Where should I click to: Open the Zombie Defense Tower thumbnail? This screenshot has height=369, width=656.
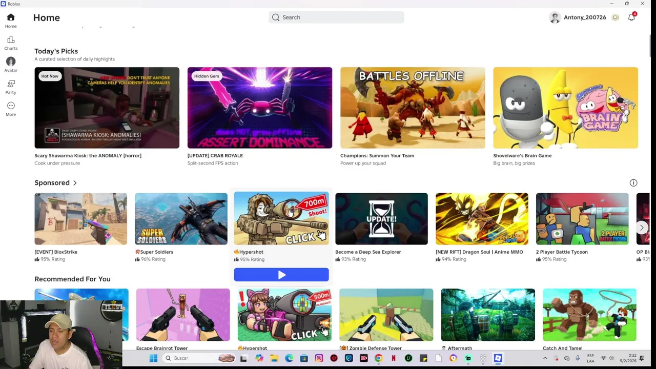tap(386, 315)
